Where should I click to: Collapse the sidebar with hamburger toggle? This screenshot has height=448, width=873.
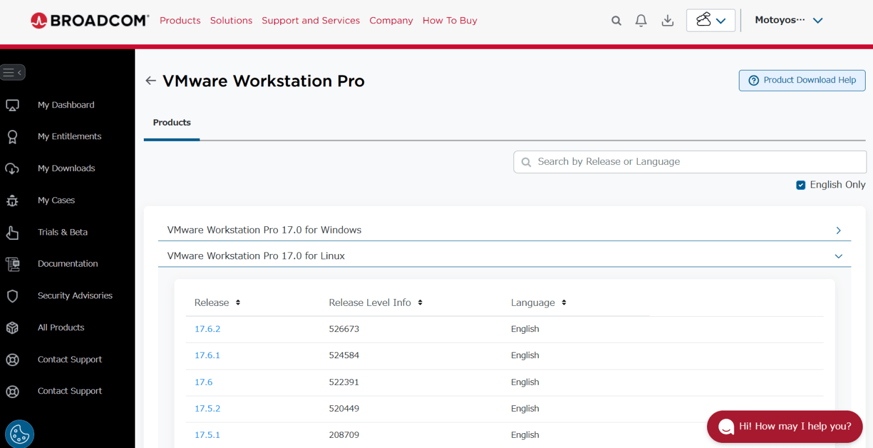13,72
